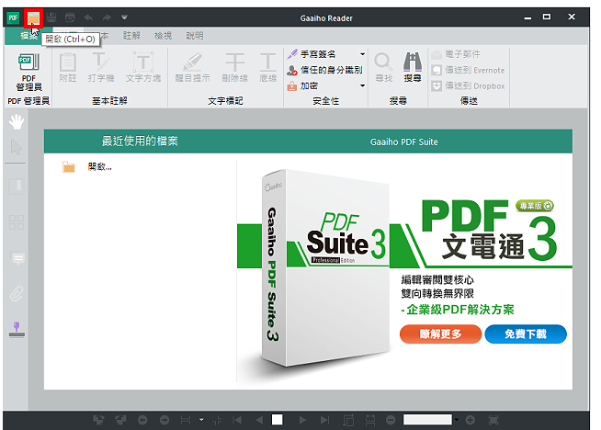This screenshot has width=601, height=430.
Task: Expand the 手寫簽名 dropdown arrow
Action: point(362,54)
